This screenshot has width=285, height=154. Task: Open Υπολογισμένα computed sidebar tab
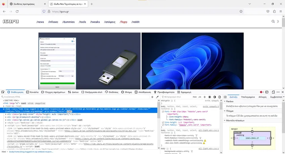coord(248,97)
